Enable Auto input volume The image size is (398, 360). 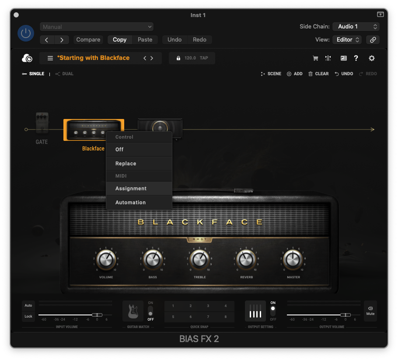[x=28, y=305]
